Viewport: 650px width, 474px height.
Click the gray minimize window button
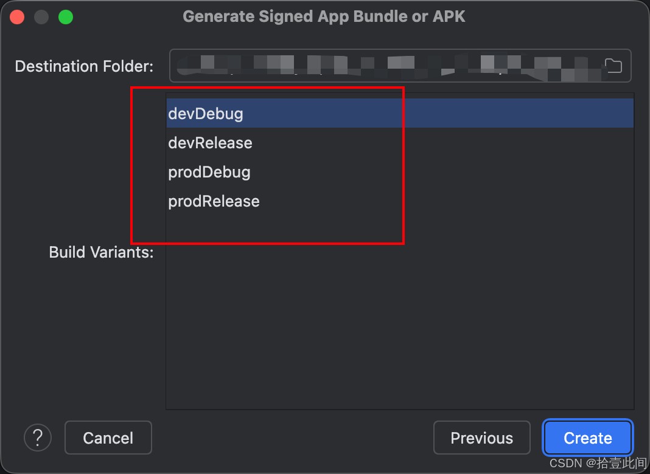coord(41,17)
